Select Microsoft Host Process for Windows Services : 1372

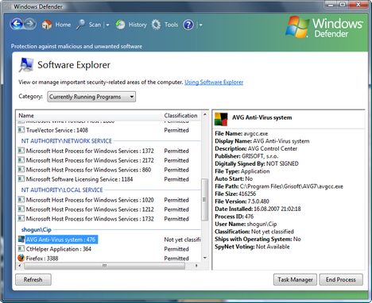109,151
